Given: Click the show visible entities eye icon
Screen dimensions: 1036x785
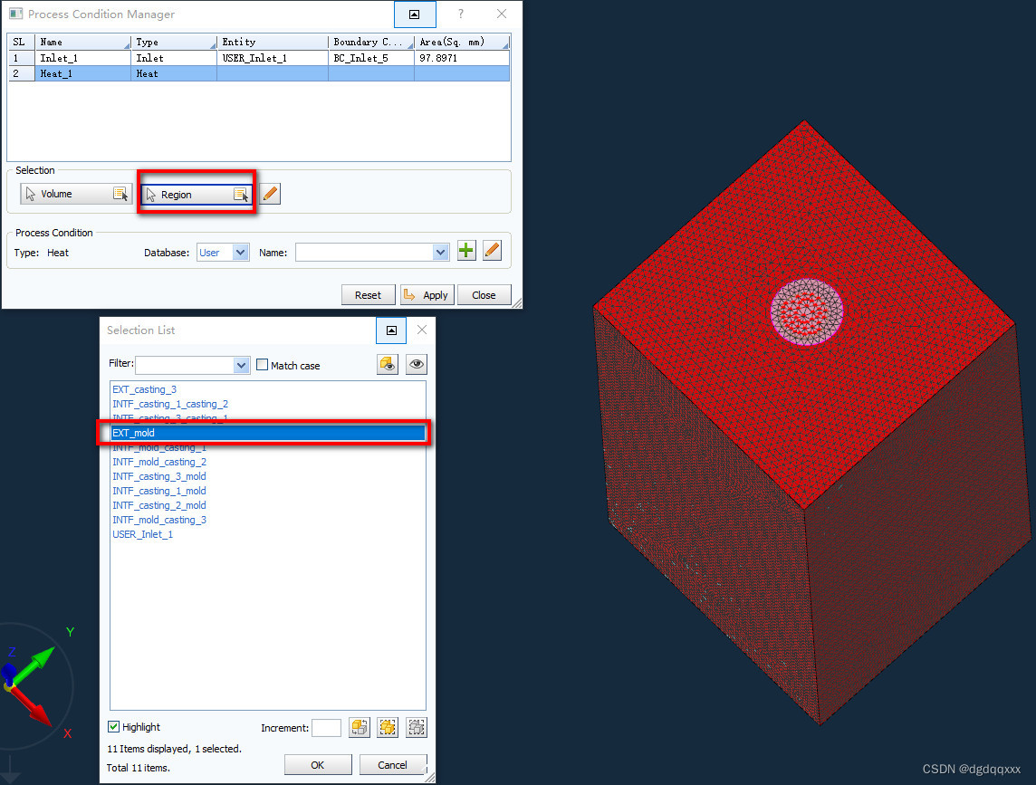Looking at the screenshot, I should click(x=416, y=364).
